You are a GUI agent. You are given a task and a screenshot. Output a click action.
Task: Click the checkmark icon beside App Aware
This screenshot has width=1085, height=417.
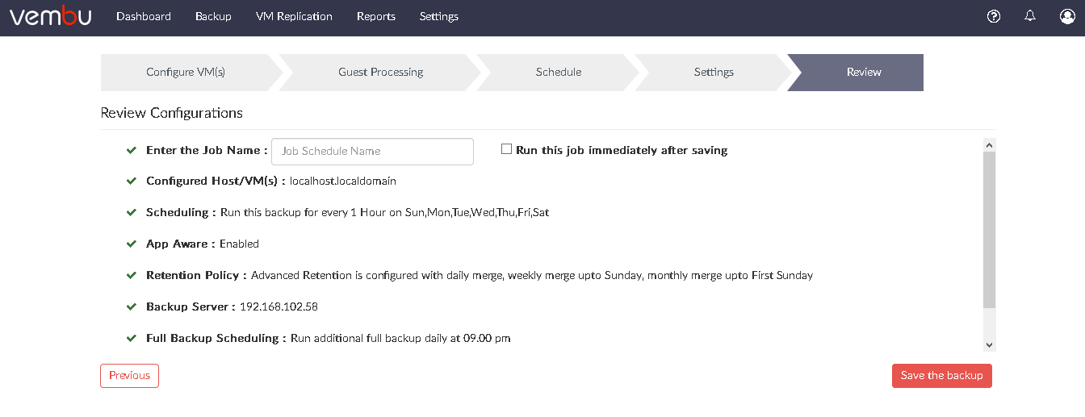pyautogui.click(x=132, y=244)
